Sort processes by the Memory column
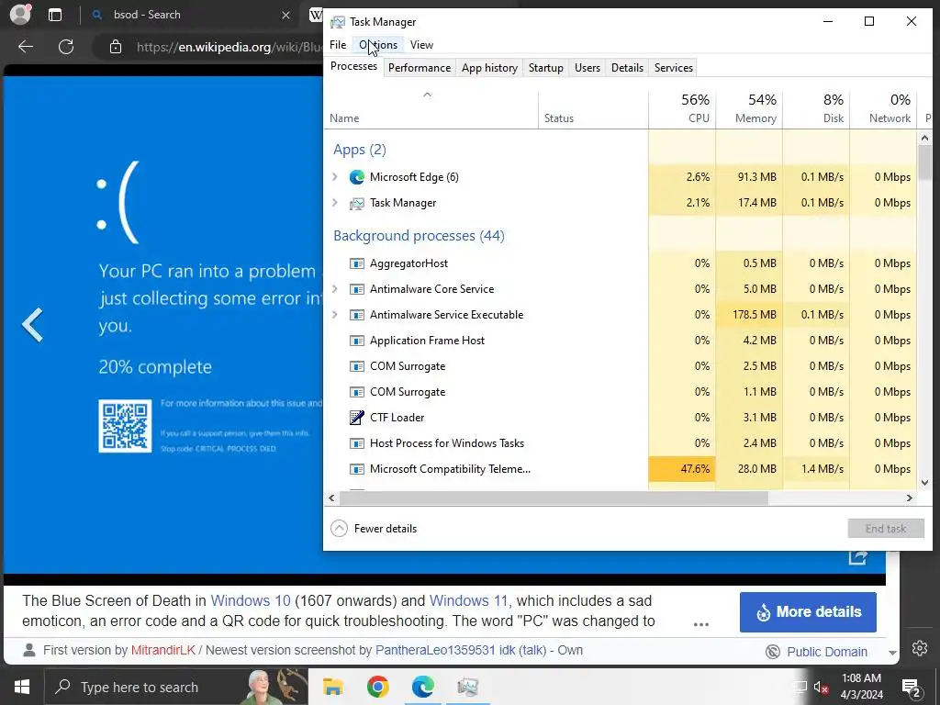 coord(749,109)
